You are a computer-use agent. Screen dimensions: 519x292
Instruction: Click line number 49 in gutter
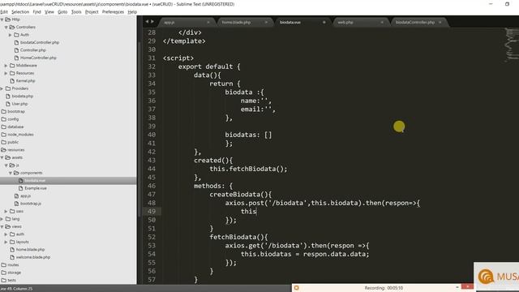[152, 212]
